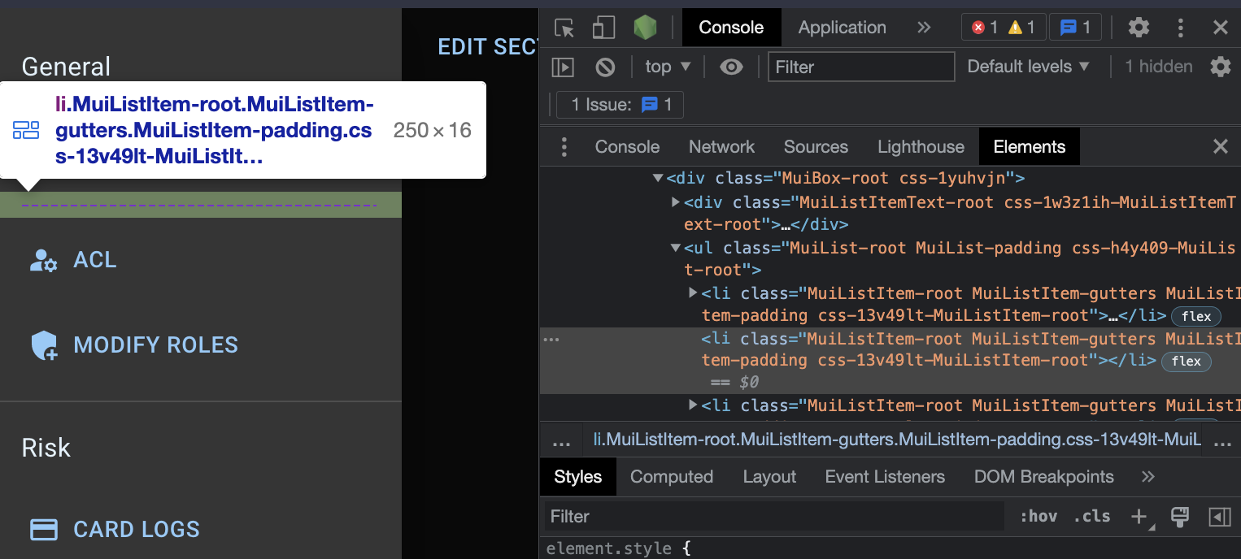Add a new style rule plus icon
The width and height of the screenshot is (1241, 559).
pyautogui.click(x=1141, y=517)
